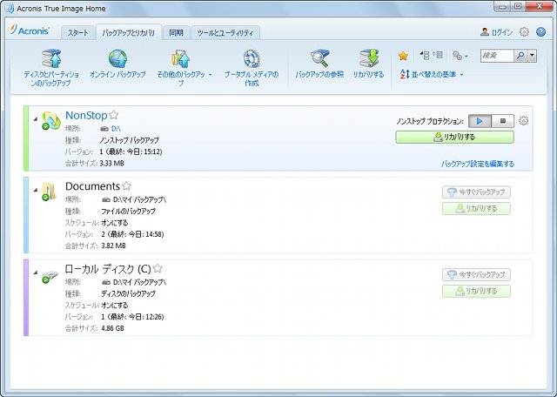
Task: Mark Documents backup as favorite
Action: click(126, 185)
